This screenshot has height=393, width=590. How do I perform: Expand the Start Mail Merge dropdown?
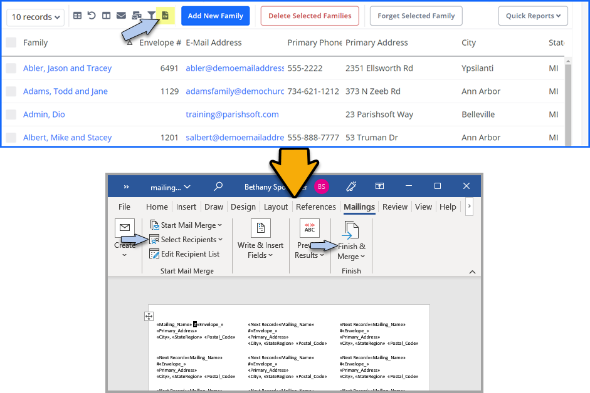click(x=219, y=225)
